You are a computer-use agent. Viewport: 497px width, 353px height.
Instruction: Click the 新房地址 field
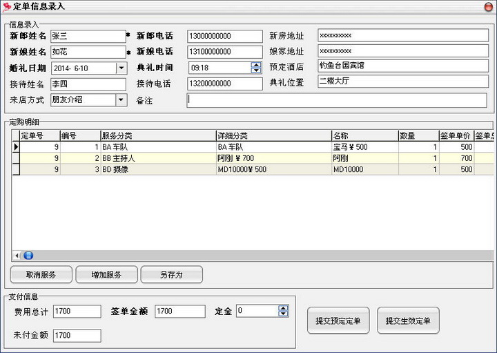403,35
